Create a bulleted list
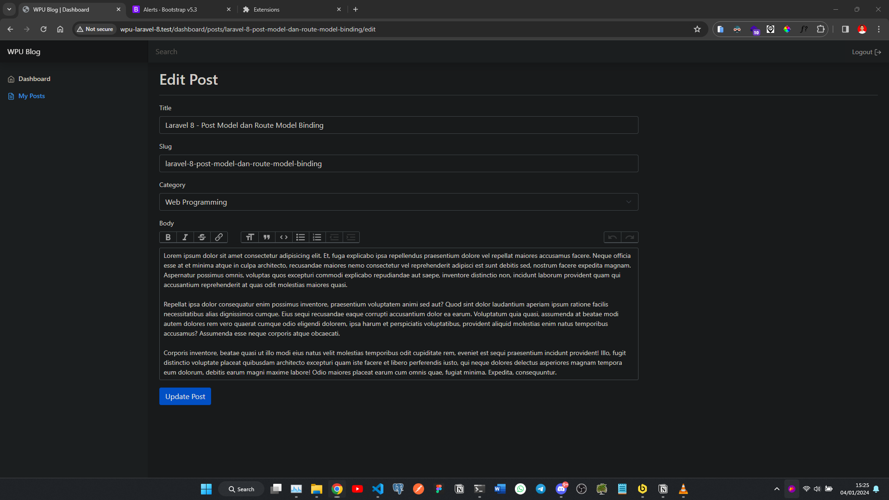 300,237
